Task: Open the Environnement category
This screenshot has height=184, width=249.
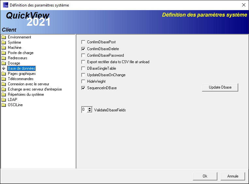Action: point(20,37)
